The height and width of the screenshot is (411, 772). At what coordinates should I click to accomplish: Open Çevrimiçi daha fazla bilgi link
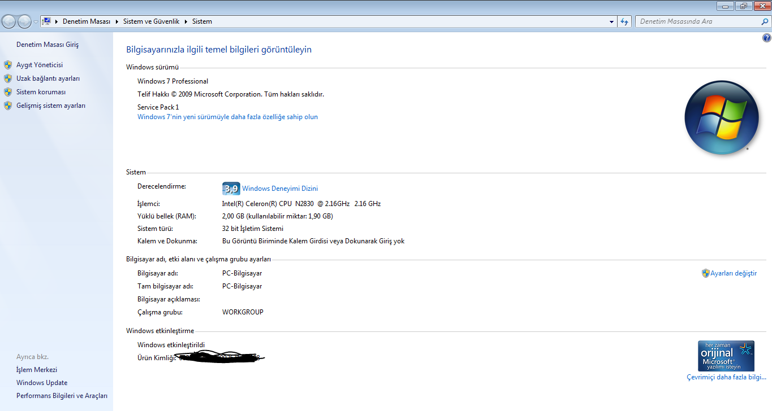click(726, 377)
